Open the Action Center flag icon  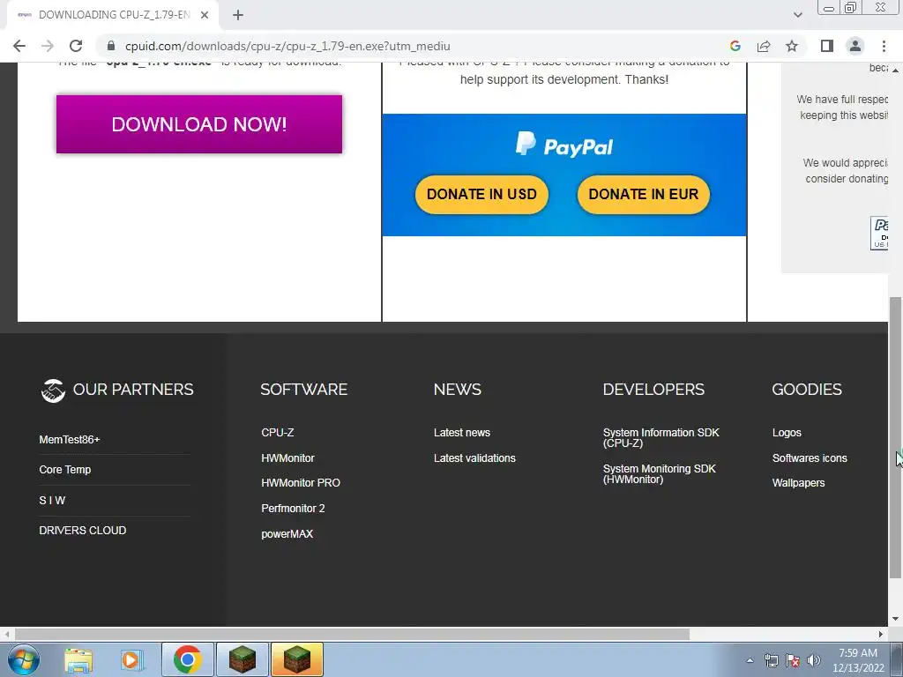point(793,660)
